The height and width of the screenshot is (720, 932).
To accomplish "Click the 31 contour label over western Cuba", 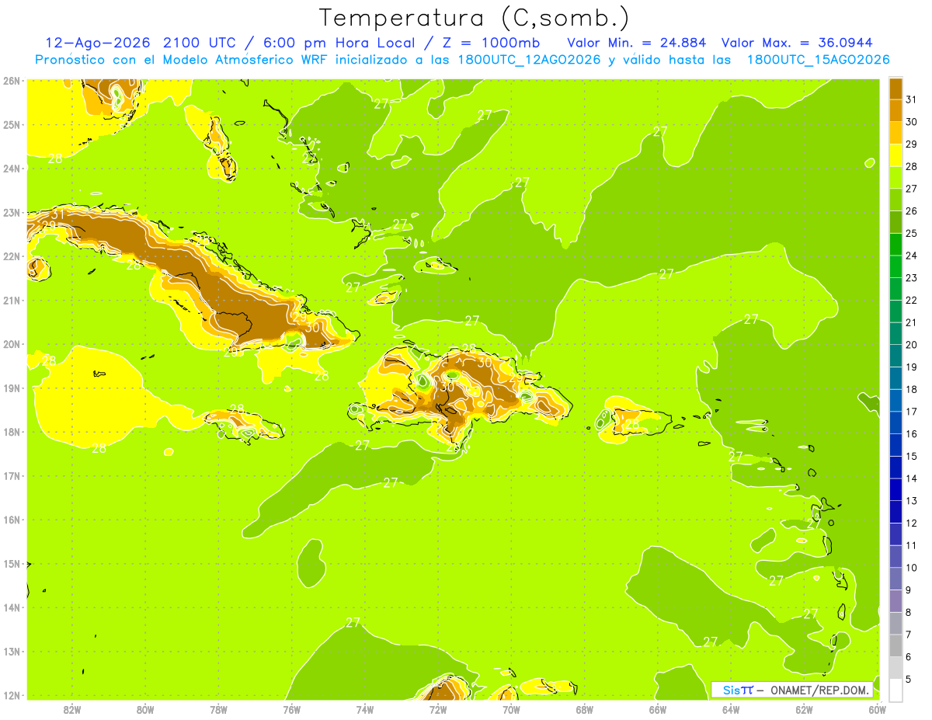I will pos(58,215).
